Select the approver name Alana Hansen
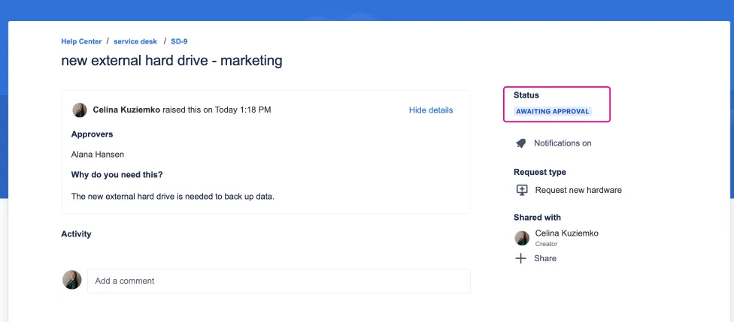 pos(98,155)
